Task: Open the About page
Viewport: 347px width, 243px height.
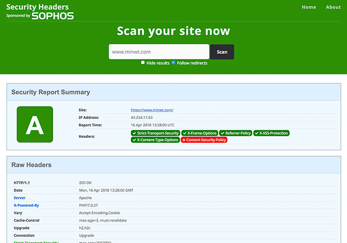Action: click(333, 7)
